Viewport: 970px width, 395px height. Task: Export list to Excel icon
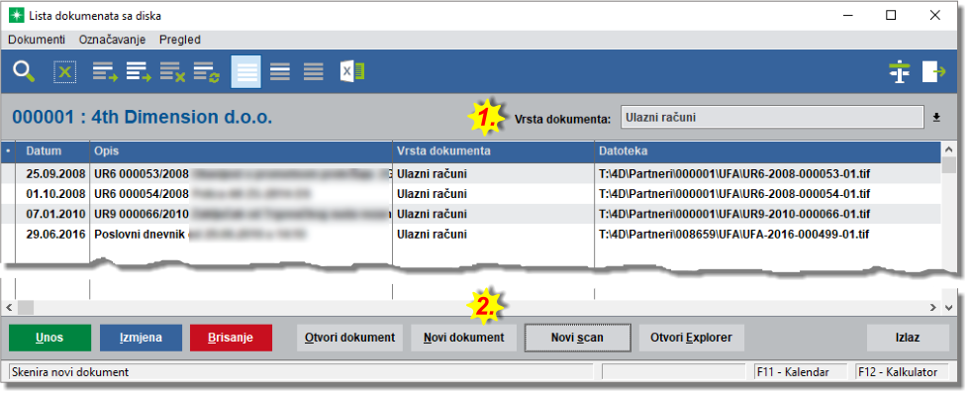(352, 72)
